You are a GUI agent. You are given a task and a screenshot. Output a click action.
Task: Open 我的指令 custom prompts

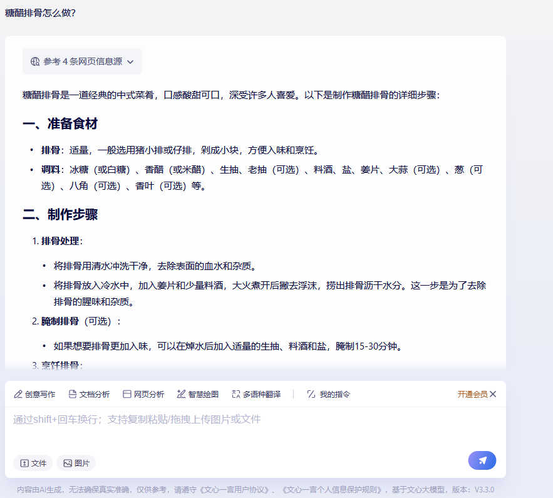[x=328, y=394]
